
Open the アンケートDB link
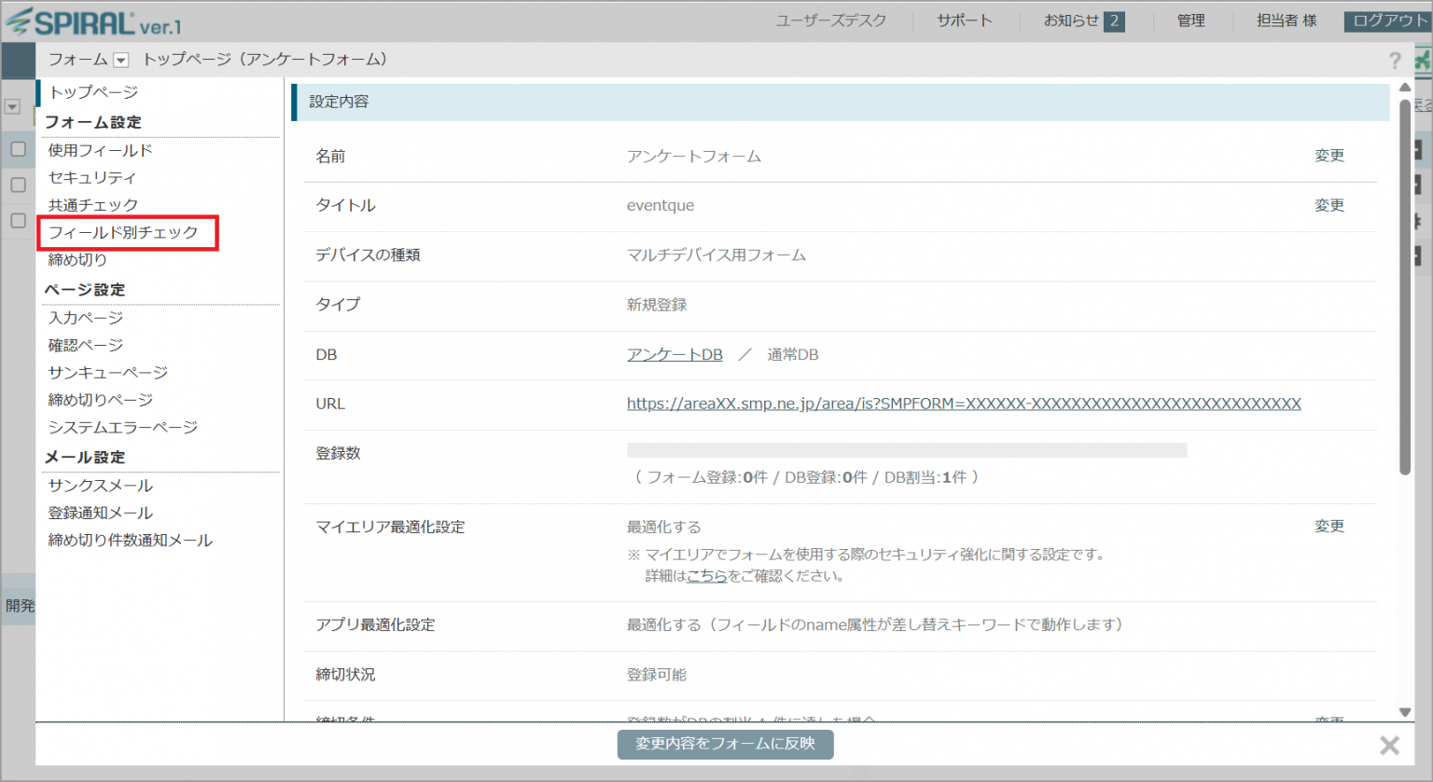[675, 354]
